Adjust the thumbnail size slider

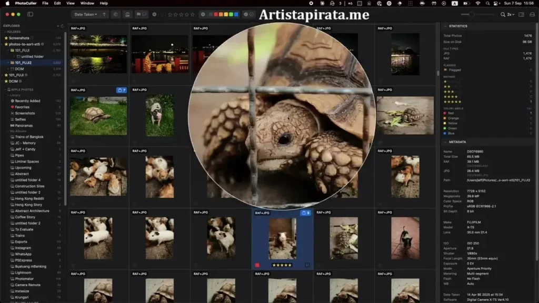pyautogui.click(x=477, y=14)
